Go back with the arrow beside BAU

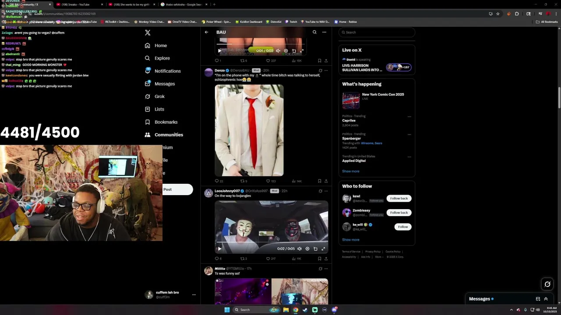(x=206, y=32)
